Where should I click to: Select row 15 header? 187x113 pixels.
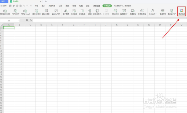click(x=1, y=64)
